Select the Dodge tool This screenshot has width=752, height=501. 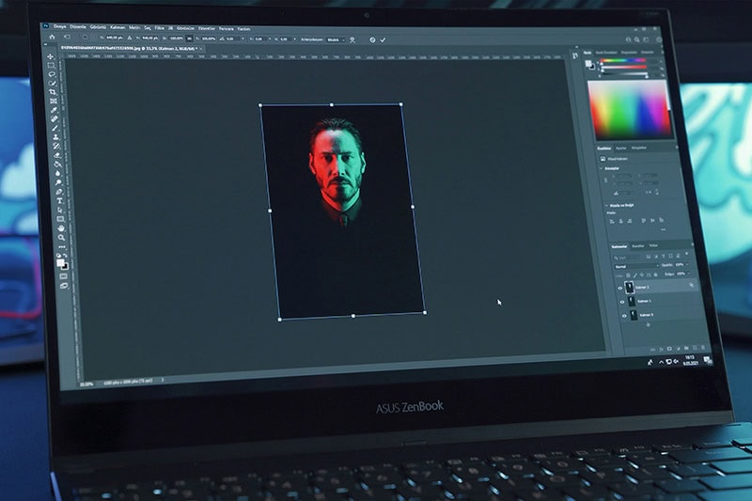pyautogui.click(x=58, y=182)
